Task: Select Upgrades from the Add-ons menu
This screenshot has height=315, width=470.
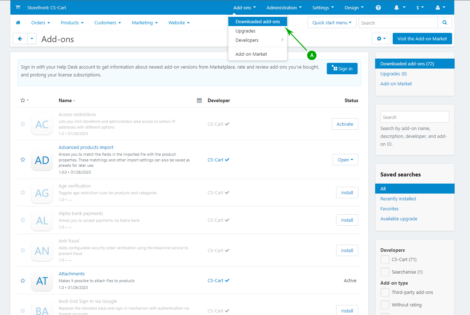Action: [x=245, y=31]
